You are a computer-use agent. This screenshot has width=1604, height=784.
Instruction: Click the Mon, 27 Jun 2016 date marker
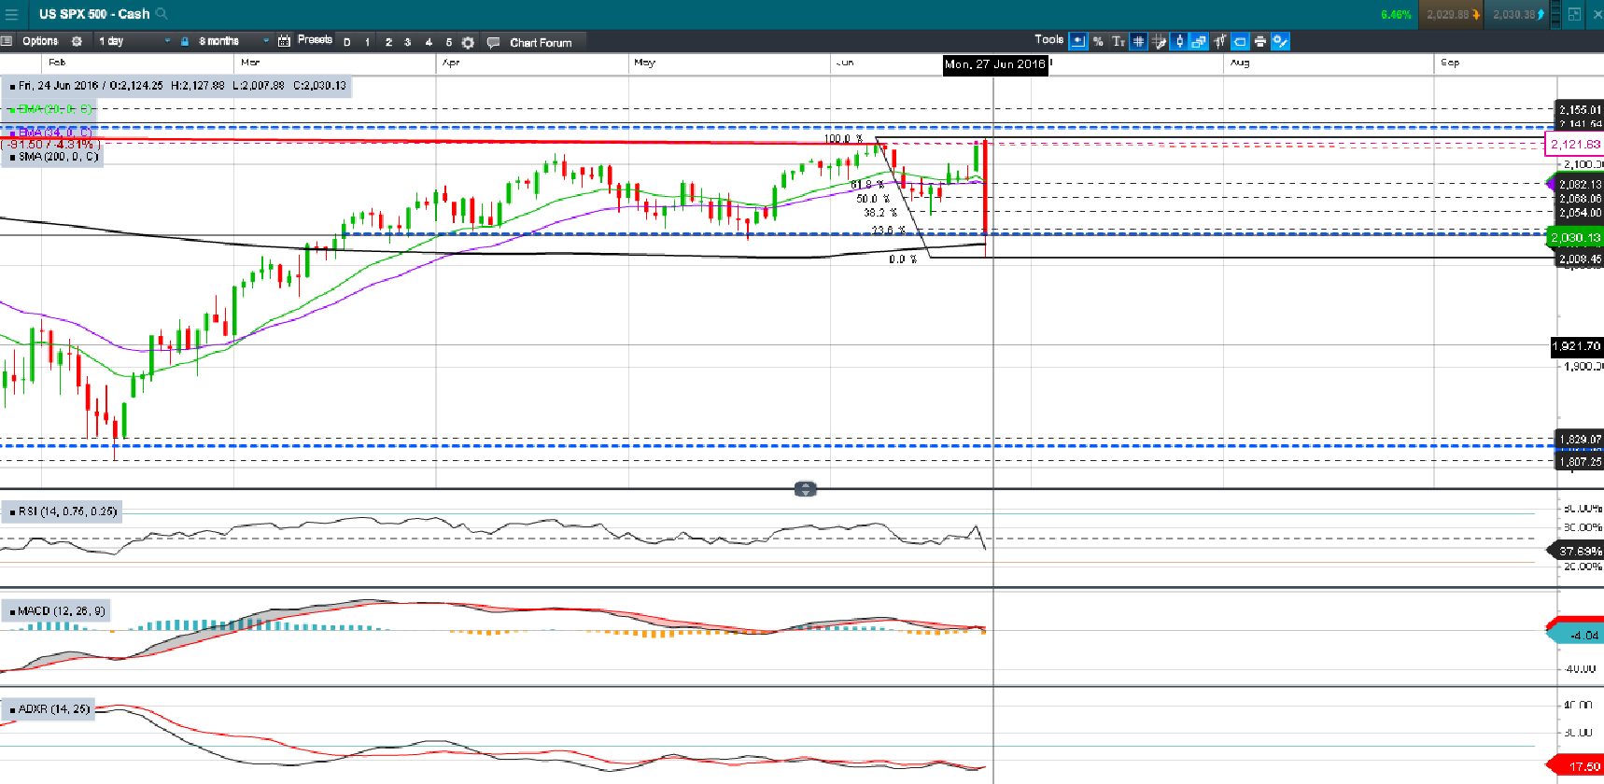coord(995,64)
